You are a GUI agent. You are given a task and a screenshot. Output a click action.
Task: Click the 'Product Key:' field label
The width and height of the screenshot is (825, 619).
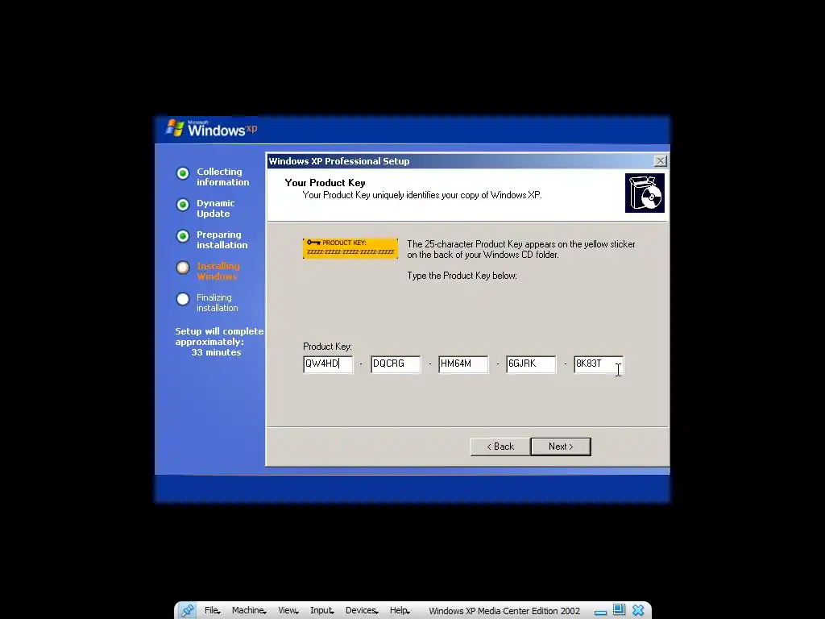click(x=327, y=347)
